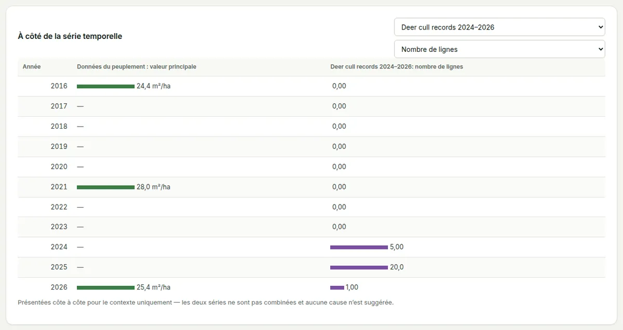Open the Deer cull records 2024–2026 dropdown
623x330 pixels.
[x=499, y=27]
